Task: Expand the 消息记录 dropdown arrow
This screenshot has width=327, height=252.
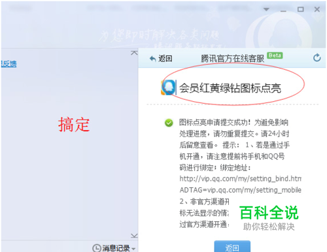Action: [133, 249]
